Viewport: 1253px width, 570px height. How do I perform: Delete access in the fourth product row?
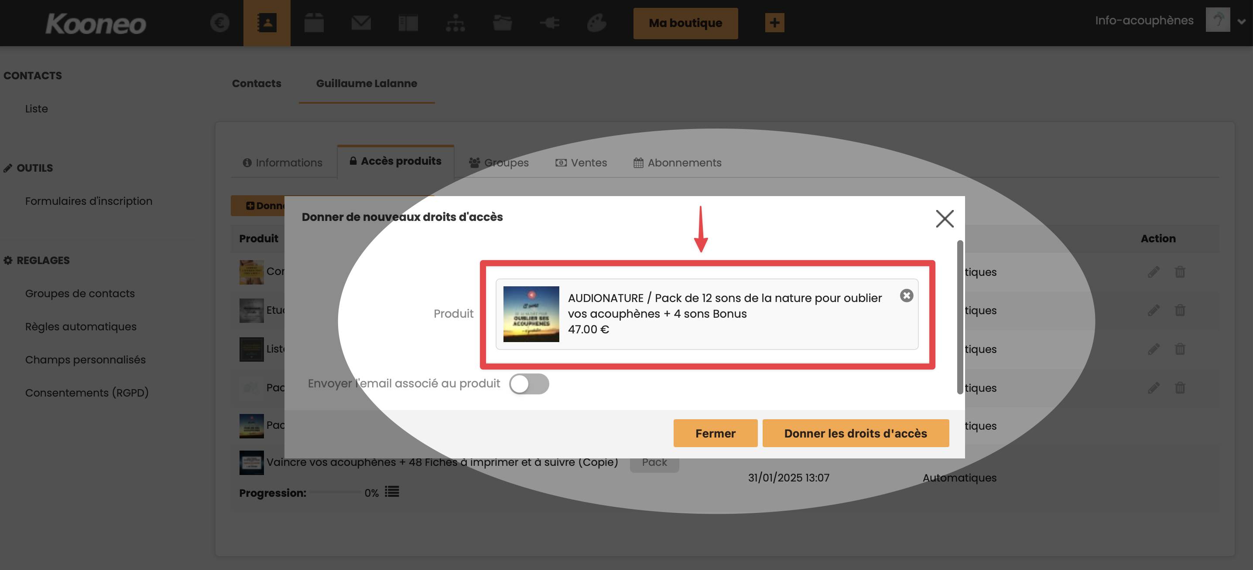click(1180, 388)
